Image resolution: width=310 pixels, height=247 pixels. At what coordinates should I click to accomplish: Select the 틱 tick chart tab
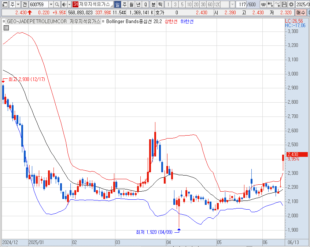click(160, 4)
